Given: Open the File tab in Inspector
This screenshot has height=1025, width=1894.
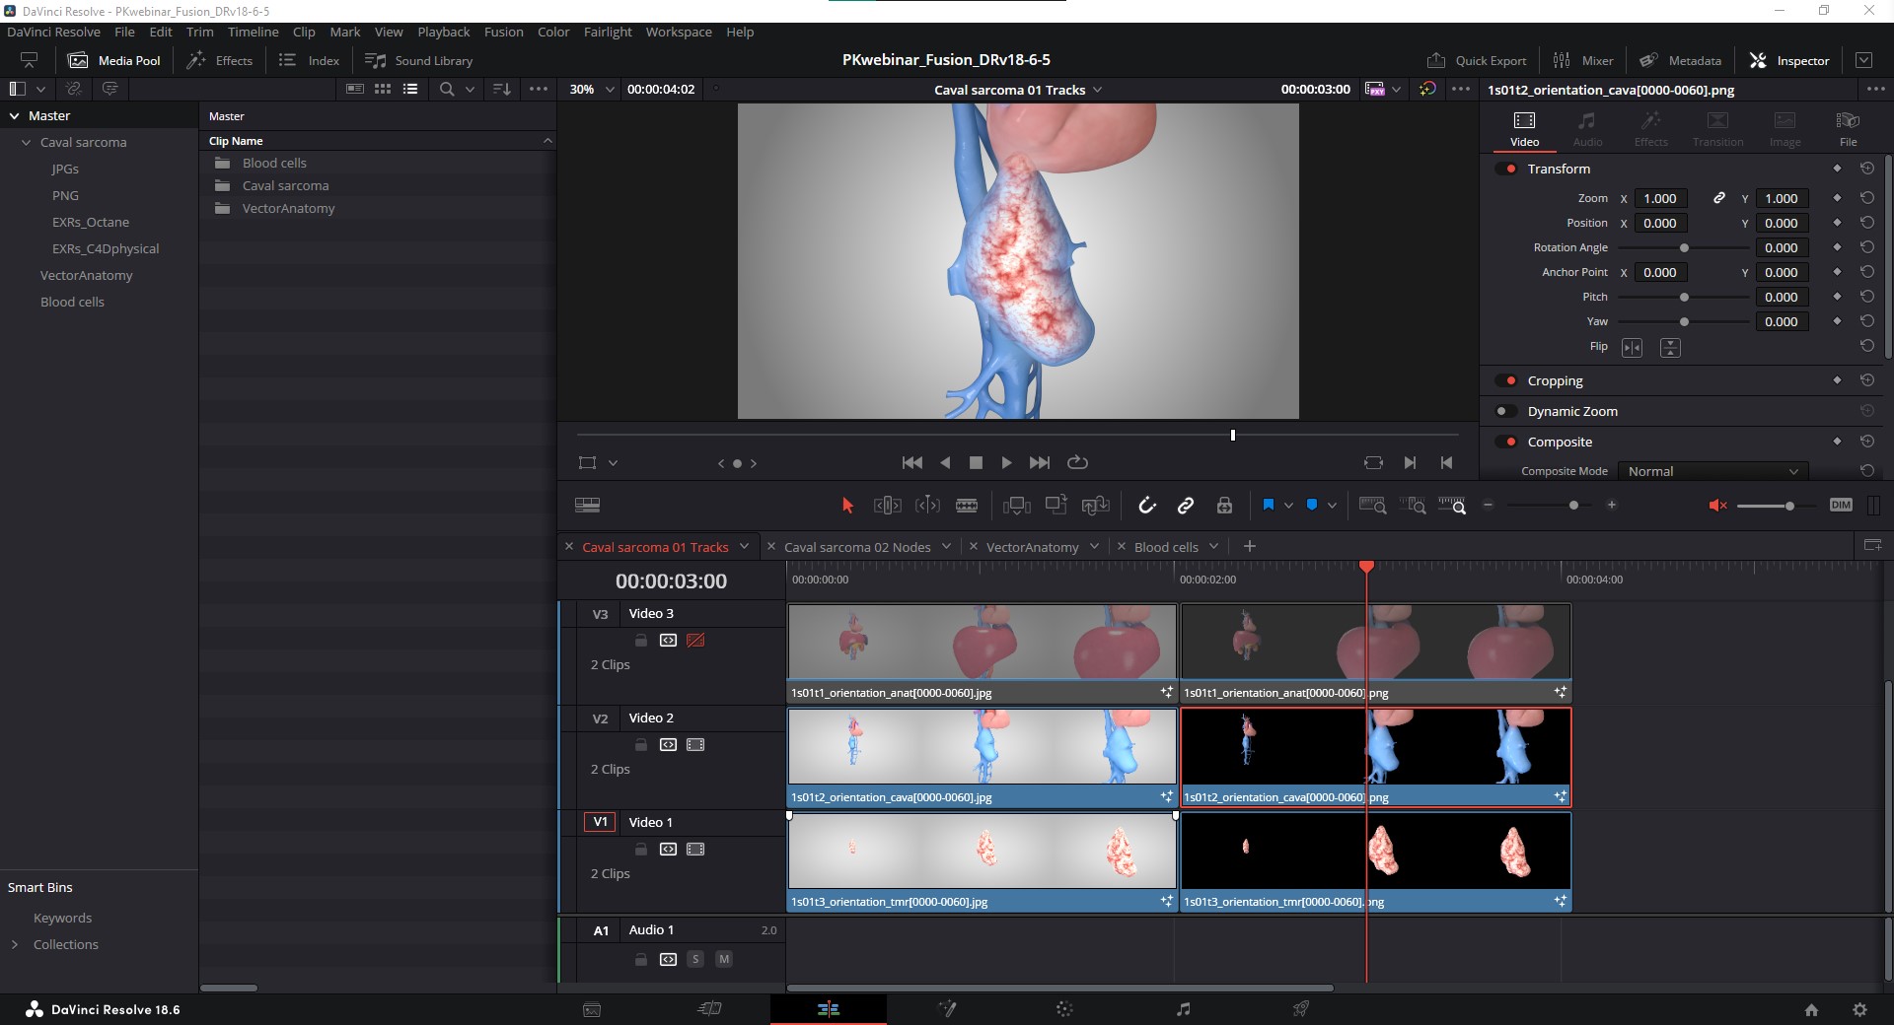Looking at the screenshot, I should (1848, 128).
